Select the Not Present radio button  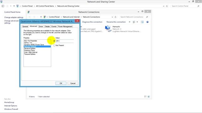54,45
